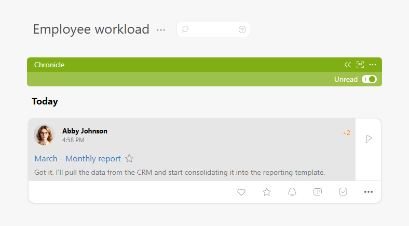Image resolution: width=409 pixels, height=226 pixels.
Task: Click the Abby Johnson name
Action: point(85,131)
